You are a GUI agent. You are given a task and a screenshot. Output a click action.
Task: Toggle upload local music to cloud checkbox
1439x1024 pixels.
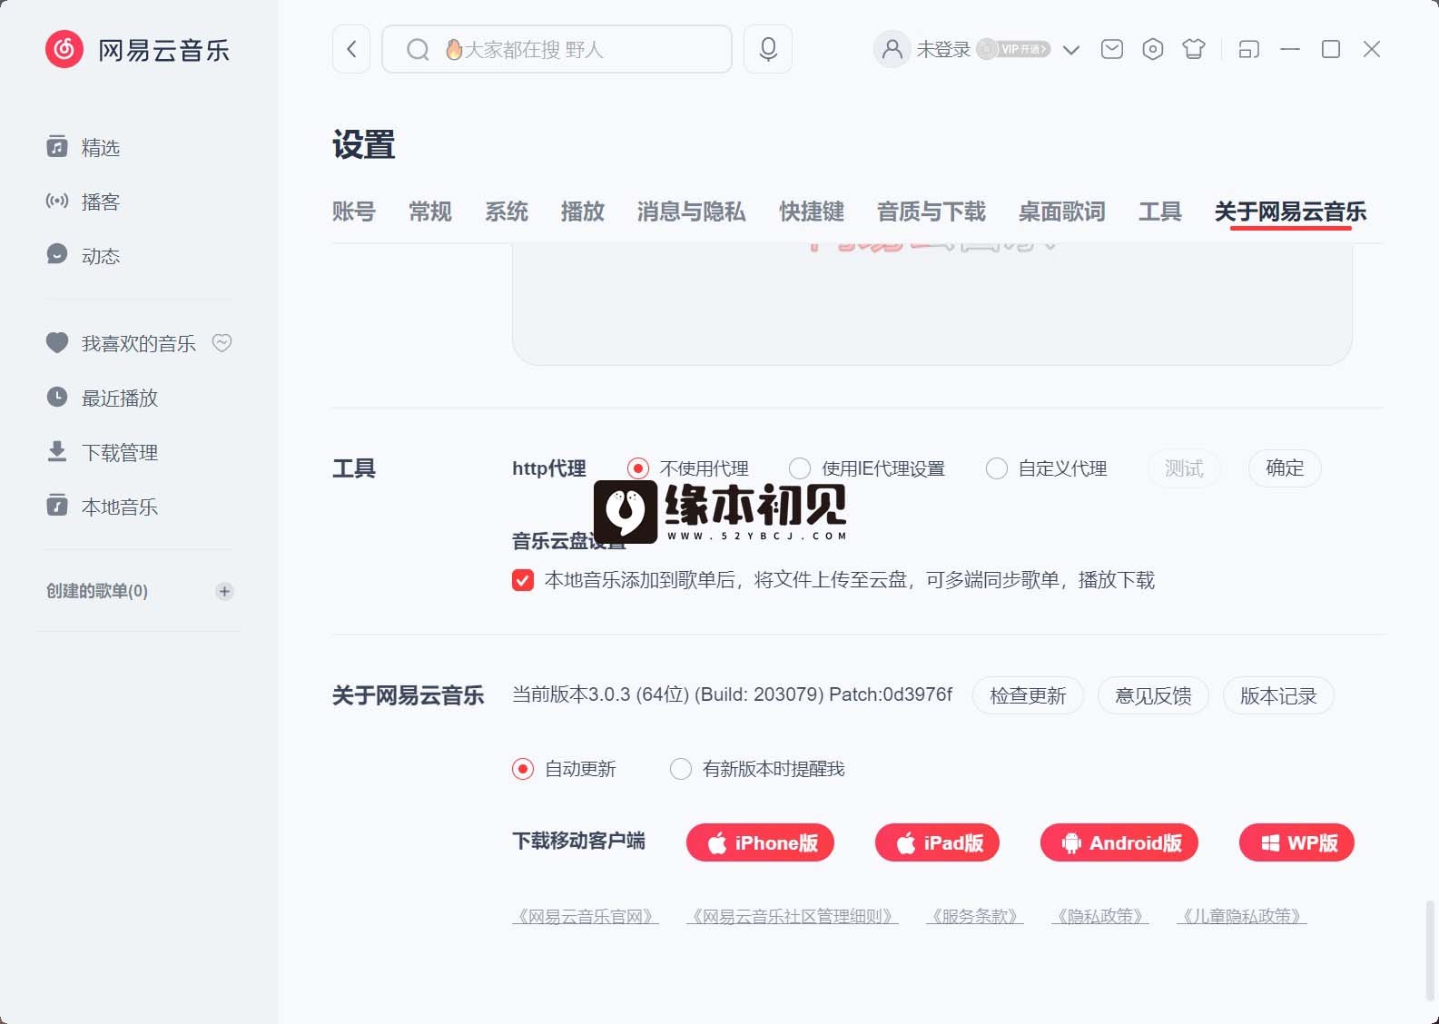point(523,580)
